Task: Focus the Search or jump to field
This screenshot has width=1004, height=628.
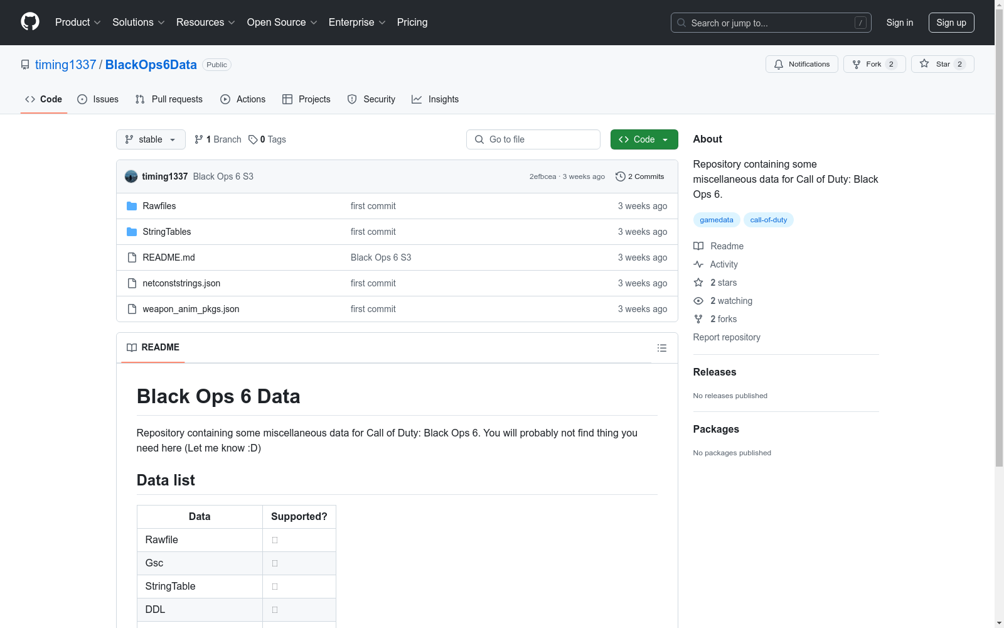Action: (771, 23)
